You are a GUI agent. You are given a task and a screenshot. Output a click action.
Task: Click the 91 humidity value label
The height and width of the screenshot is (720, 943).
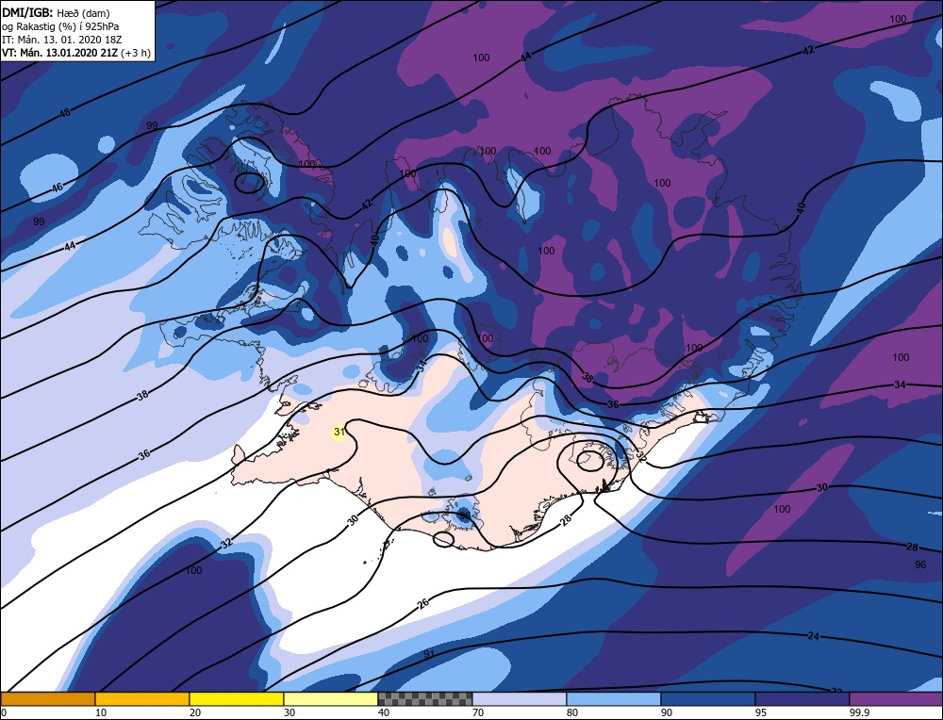point(429,654)
